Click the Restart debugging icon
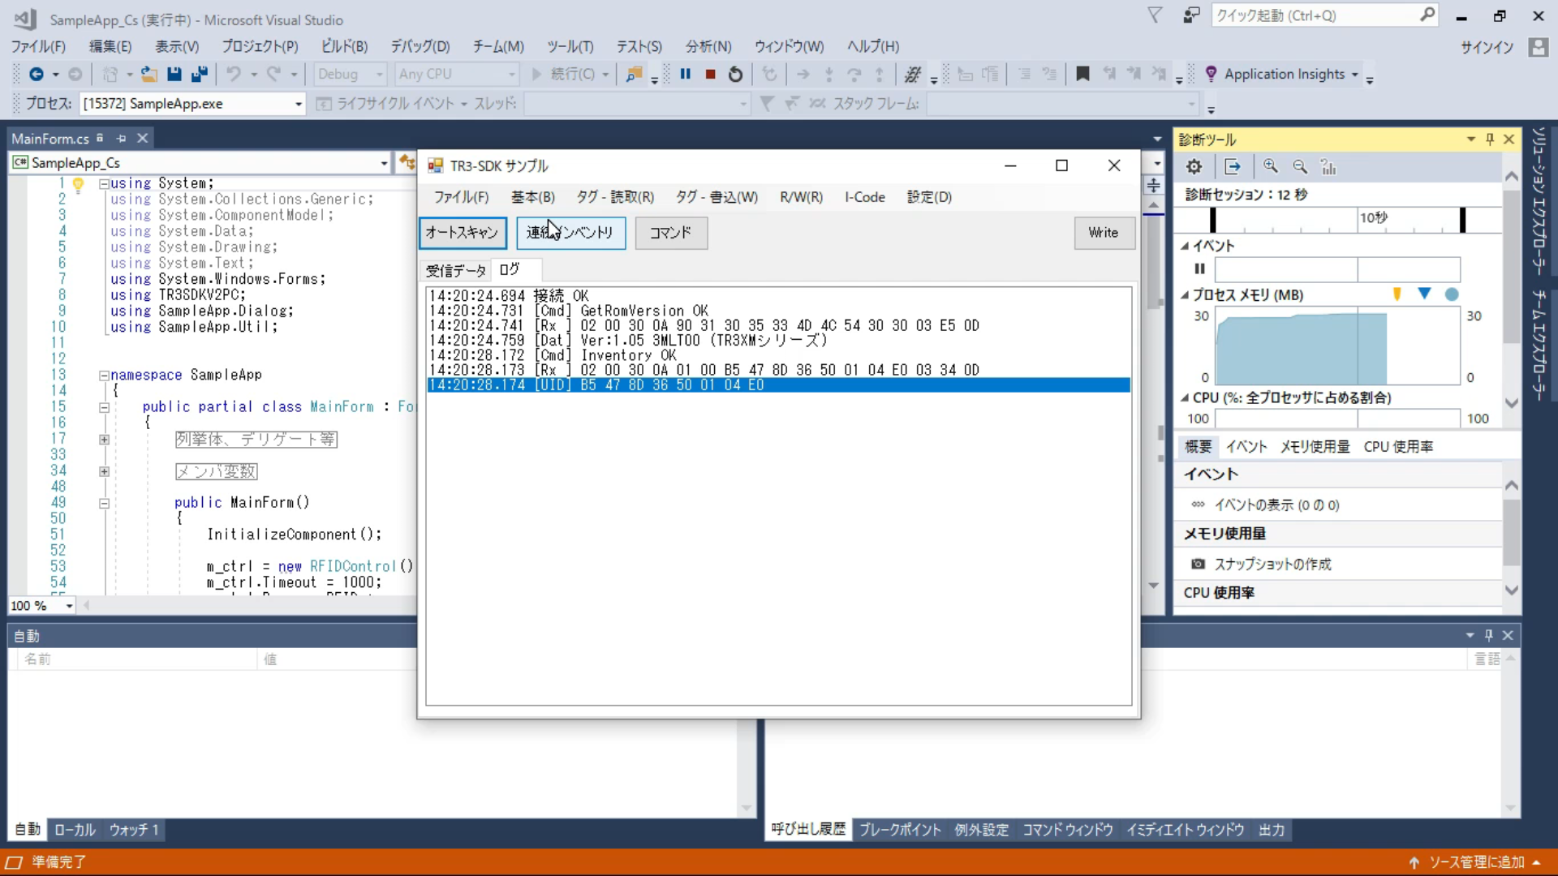The height and width of the screenshot is (876, 1558). [x=735, y=74]
